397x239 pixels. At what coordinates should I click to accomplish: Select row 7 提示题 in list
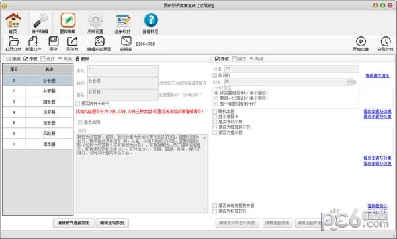(x=38, y=144)
